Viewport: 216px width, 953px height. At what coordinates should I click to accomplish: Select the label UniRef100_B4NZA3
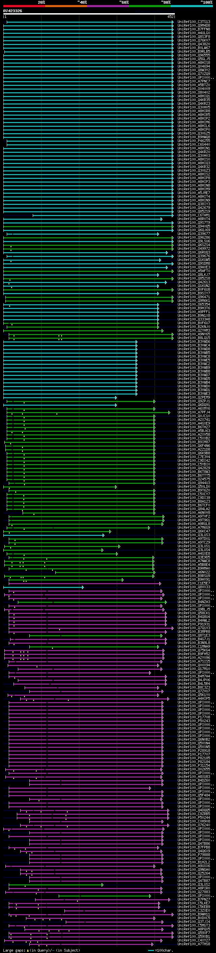pos(194,602)
